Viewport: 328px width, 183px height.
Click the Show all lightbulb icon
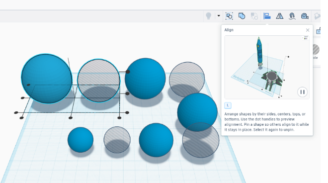[209, 16]
